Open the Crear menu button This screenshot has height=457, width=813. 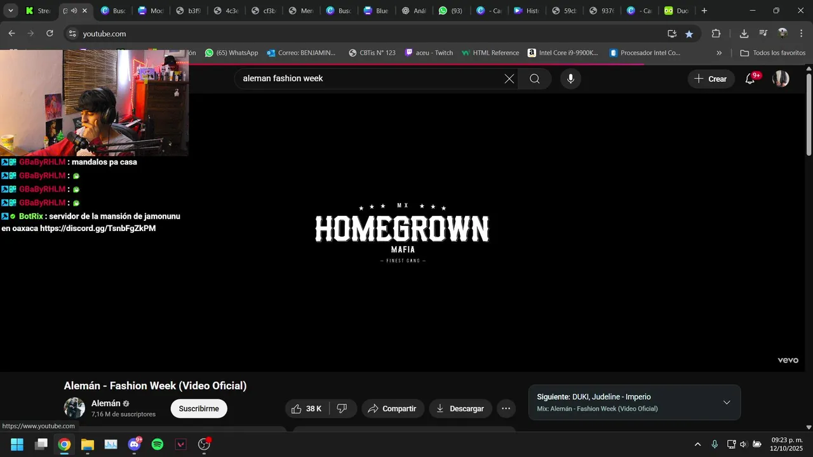tap(711, 79)
